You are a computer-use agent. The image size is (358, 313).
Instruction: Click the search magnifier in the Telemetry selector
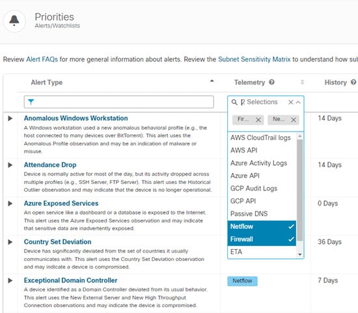point(234,102)
